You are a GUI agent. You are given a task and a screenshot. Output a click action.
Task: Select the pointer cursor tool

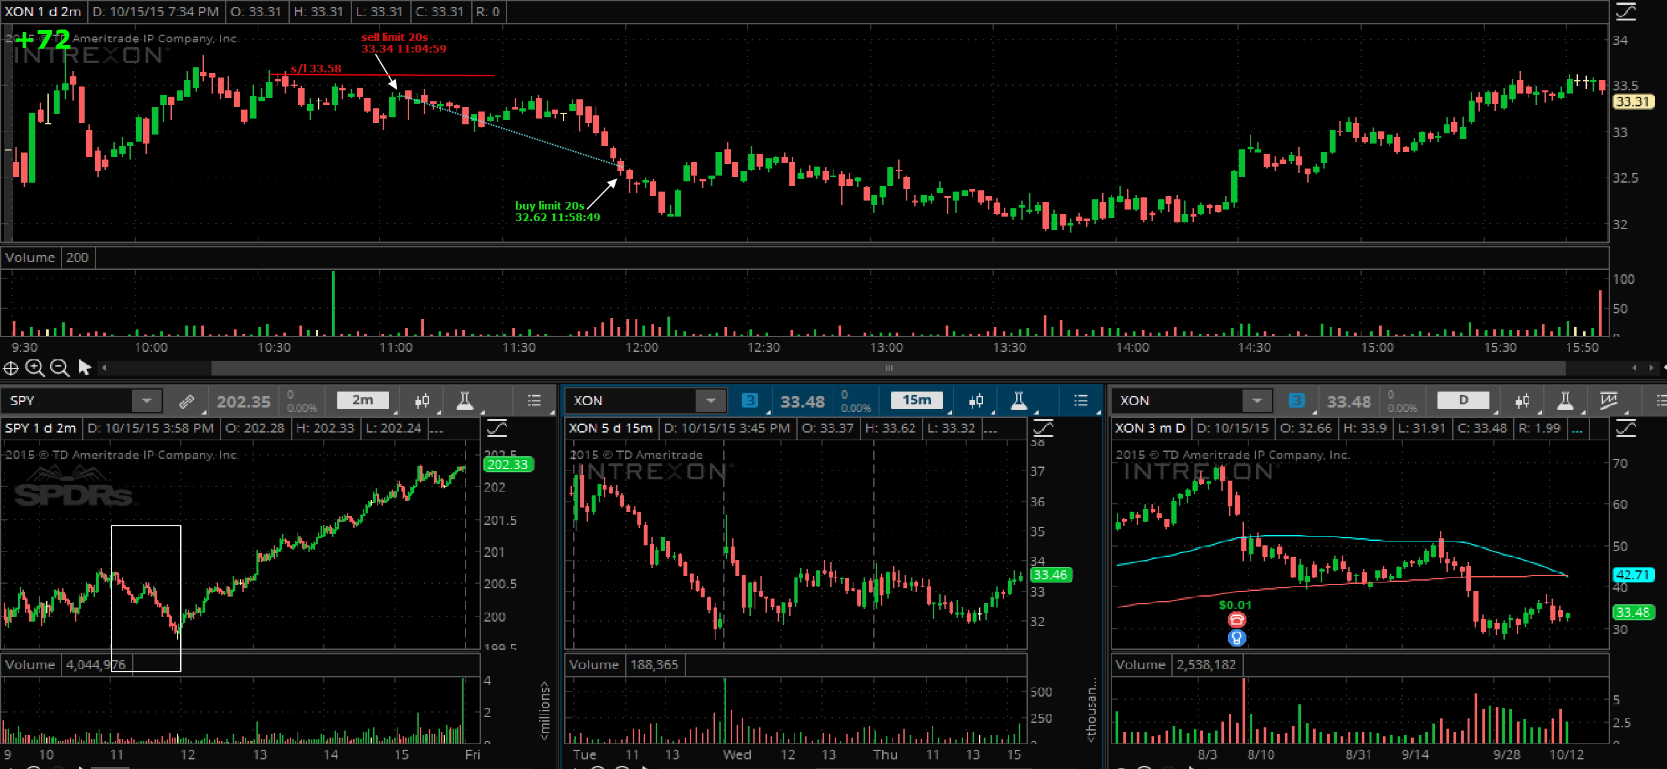[84, 367]
